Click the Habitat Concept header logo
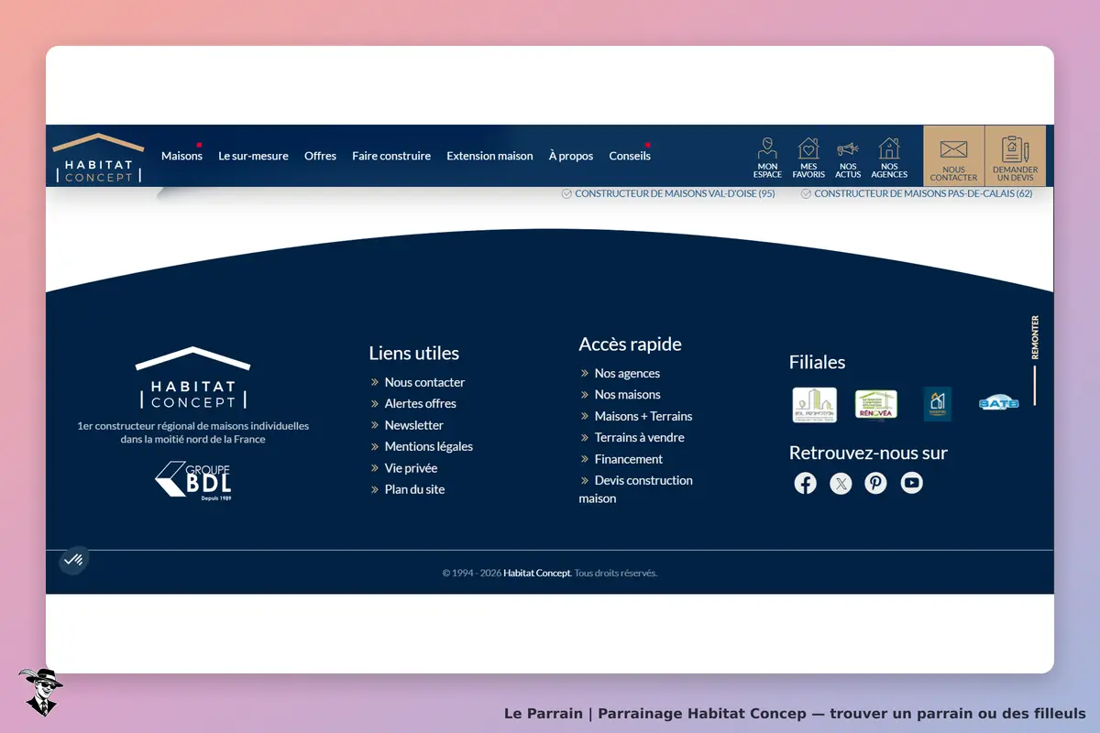 pyautogui.click(x=98, y=158)
